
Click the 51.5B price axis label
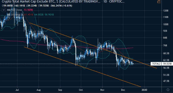166,75
